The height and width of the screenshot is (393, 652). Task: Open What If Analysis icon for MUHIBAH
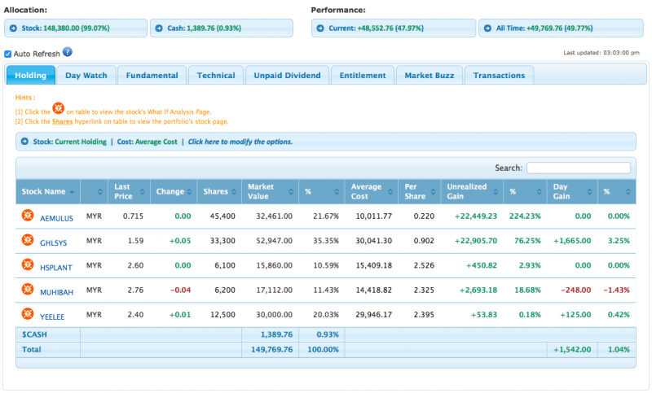click(27, 290)
